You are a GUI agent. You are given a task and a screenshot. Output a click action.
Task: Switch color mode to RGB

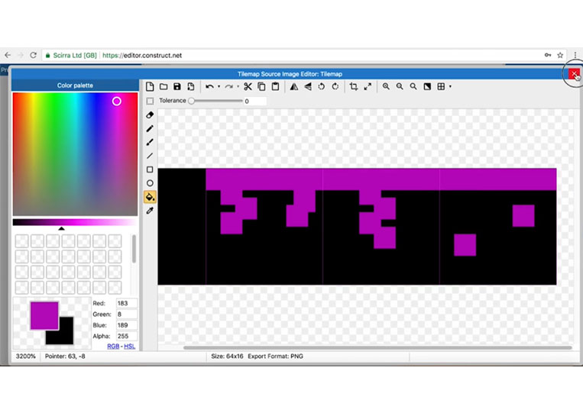(113, 346)
